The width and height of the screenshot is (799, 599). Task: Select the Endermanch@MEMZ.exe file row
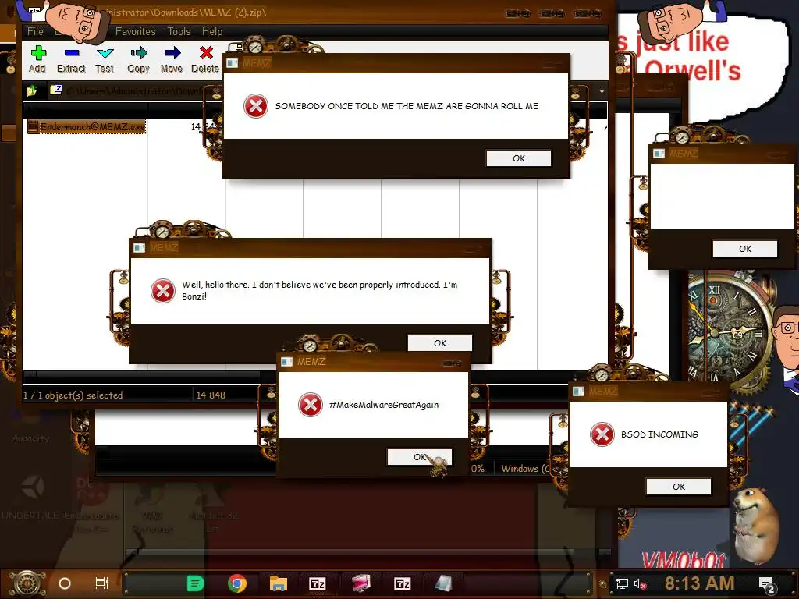tap(87, 127)
